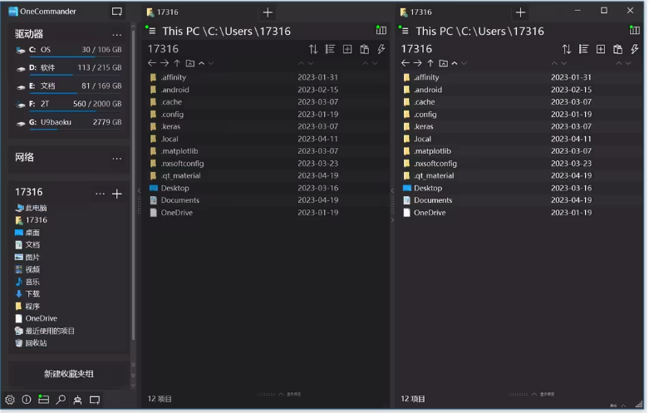Screen dimensions: 649x413
Task: Open the 17316 favorites three-dot menu
Action: pyautogui.click(x=100, y=194)
